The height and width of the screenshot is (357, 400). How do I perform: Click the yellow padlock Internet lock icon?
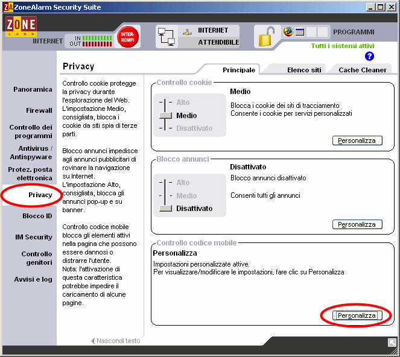265,37
